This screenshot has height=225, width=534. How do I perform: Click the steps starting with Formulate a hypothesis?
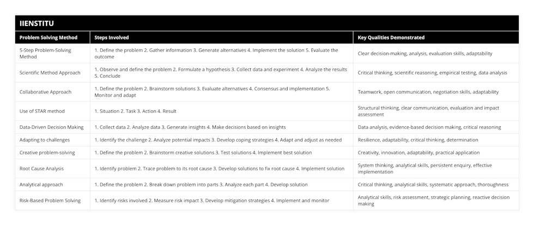[x=221, y=72]
